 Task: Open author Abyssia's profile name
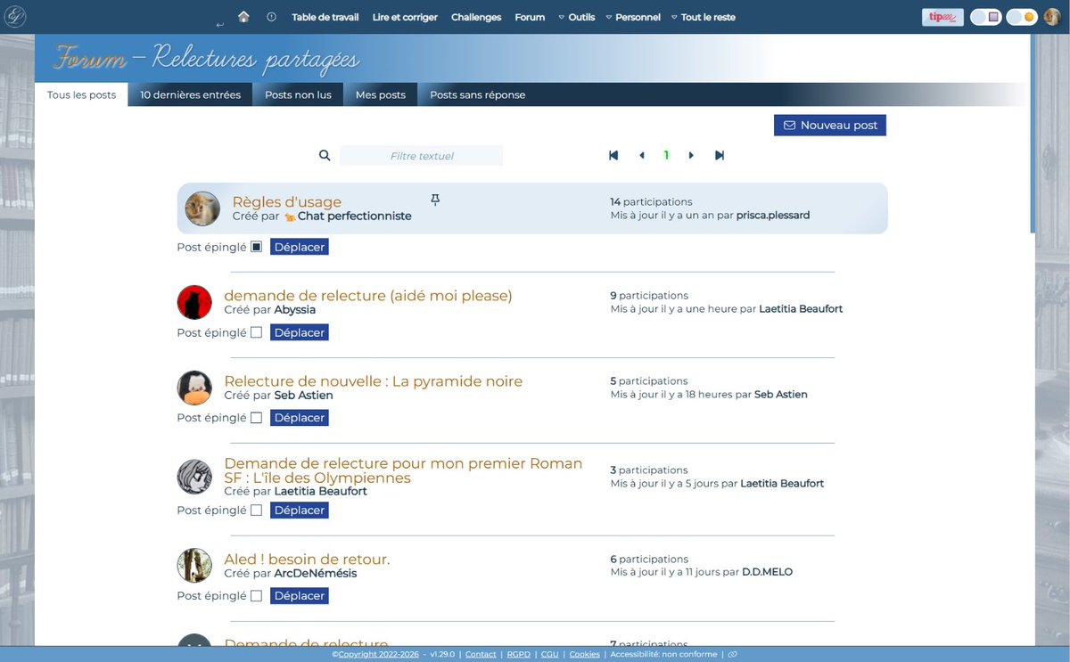295,309
